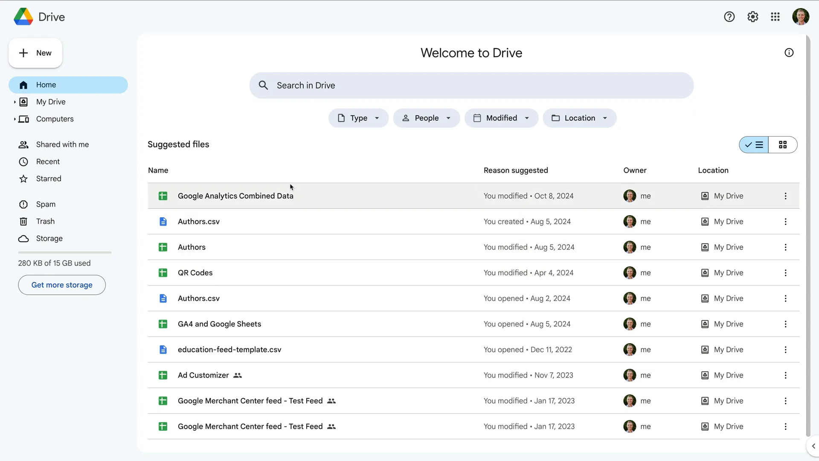Open the Google apps grid
This screenshot has width=819, height=461.
[x=775, y=17]
